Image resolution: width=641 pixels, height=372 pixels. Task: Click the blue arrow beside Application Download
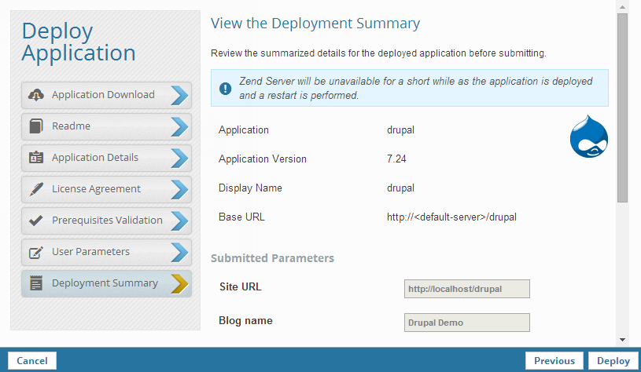(179, 95)
